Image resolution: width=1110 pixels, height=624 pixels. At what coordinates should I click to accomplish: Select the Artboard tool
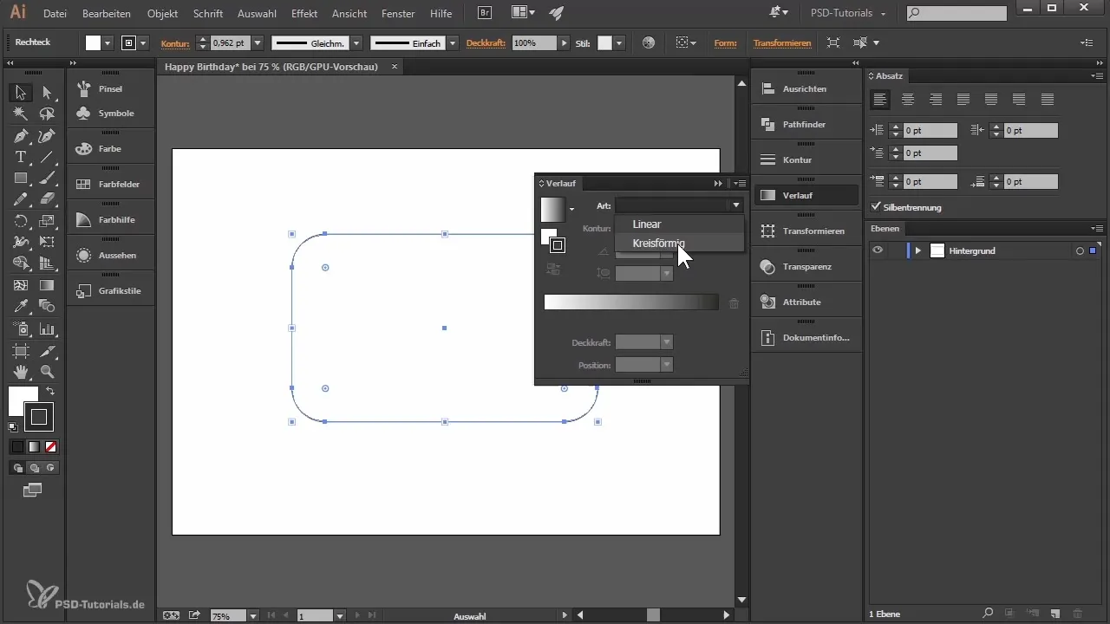pos(21,351)
